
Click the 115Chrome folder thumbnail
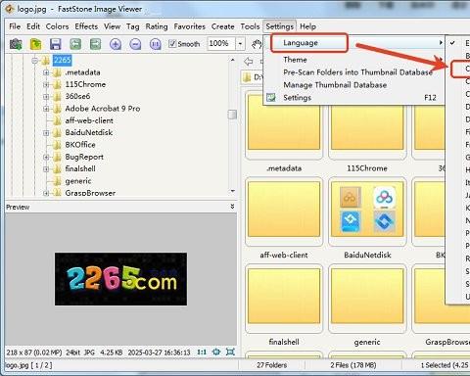[x=367, y=126]
